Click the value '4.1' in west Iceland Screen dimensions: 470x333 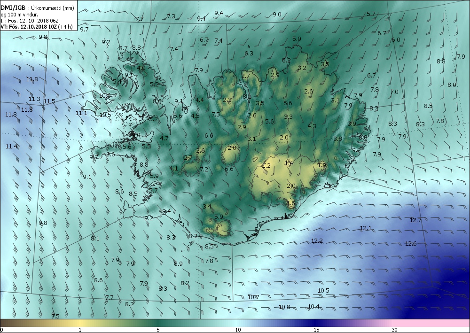coord(173,168)
